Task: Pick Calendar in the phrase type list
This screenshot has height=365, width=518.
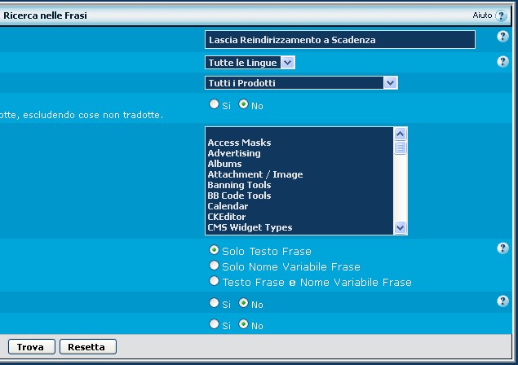Action: pyautogui.click(x=228, y=206)
